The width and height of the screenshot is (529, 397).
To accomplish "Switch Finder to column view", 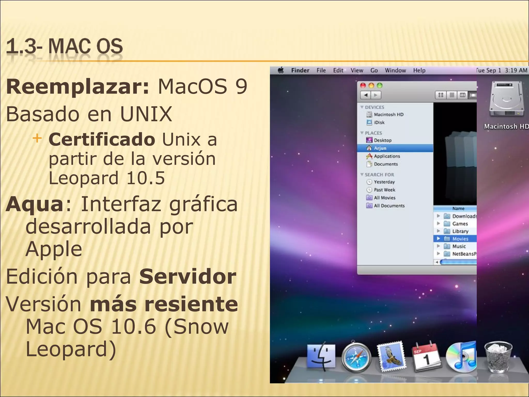I will (462, 95).
